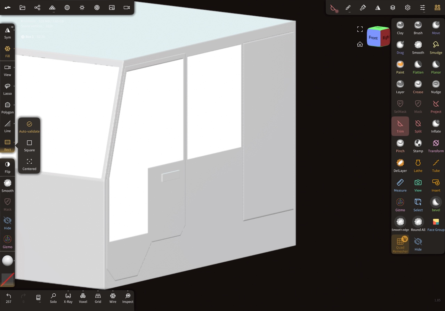Toggle Wire wireframe display

click(x=113, y=298)
